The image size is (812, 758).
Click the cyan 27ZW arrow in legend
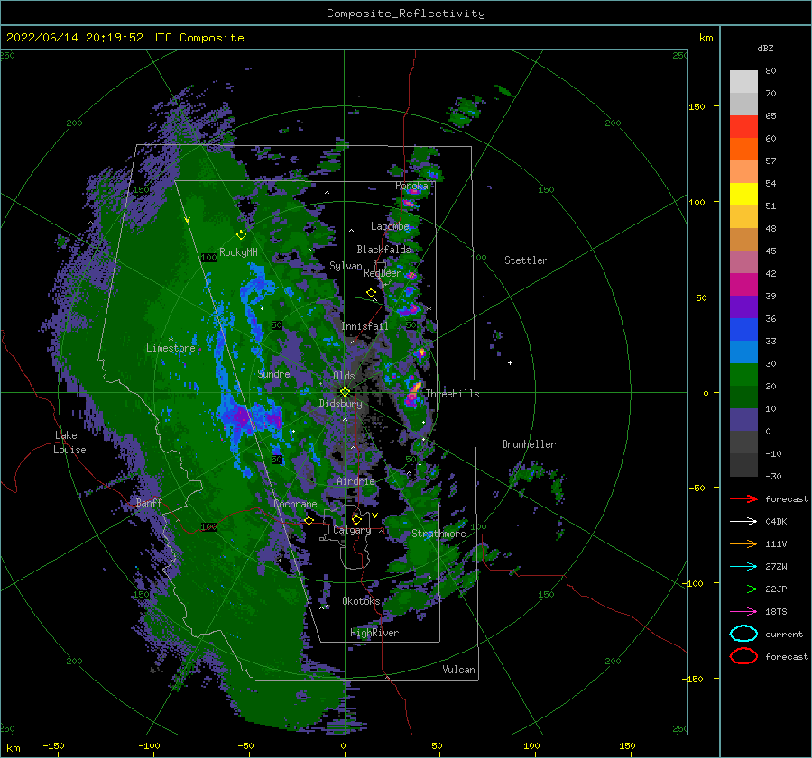pyautogui.click(x=743, y=566)
